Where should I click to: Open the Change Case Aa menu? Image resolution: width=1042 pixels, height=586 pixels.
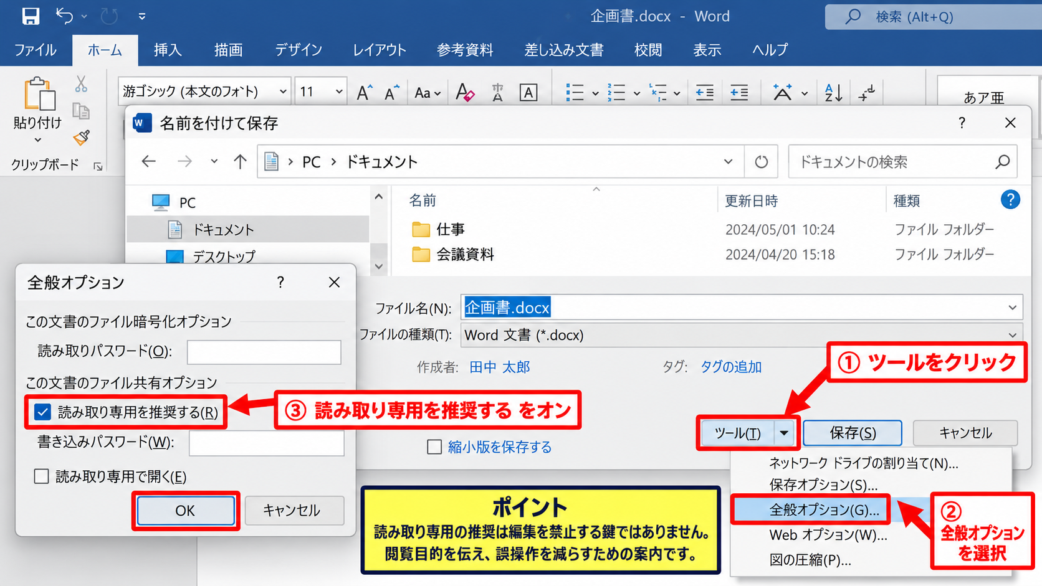pos(428,93)
